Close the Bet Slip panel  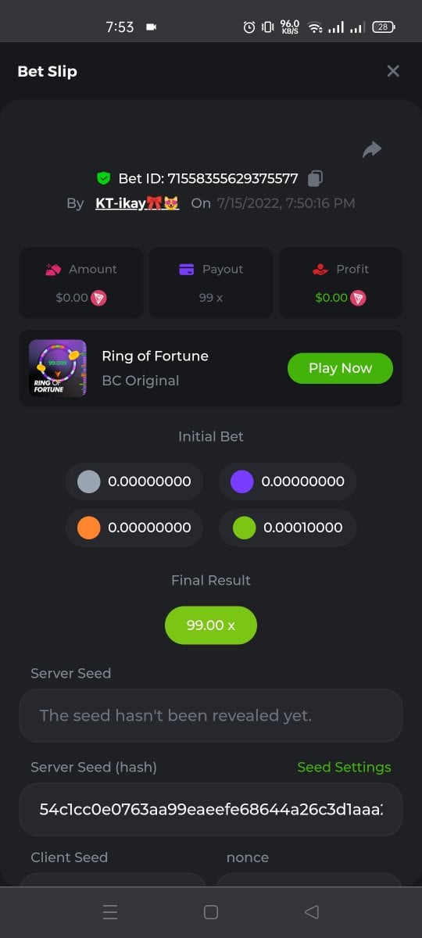point(393,71)
